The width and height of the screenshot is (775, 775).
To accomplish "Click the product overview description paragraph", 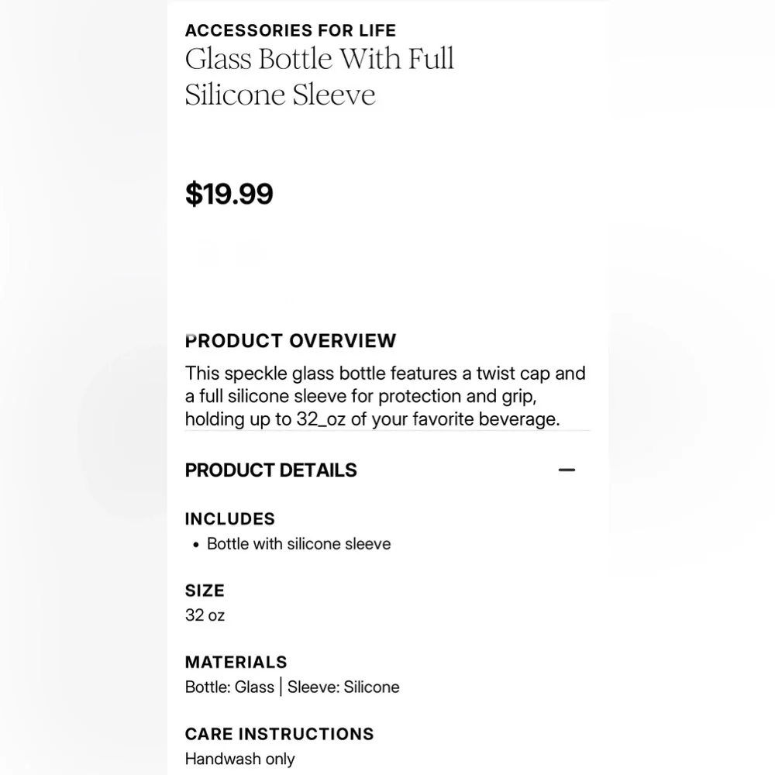I will tap(385, 396).
